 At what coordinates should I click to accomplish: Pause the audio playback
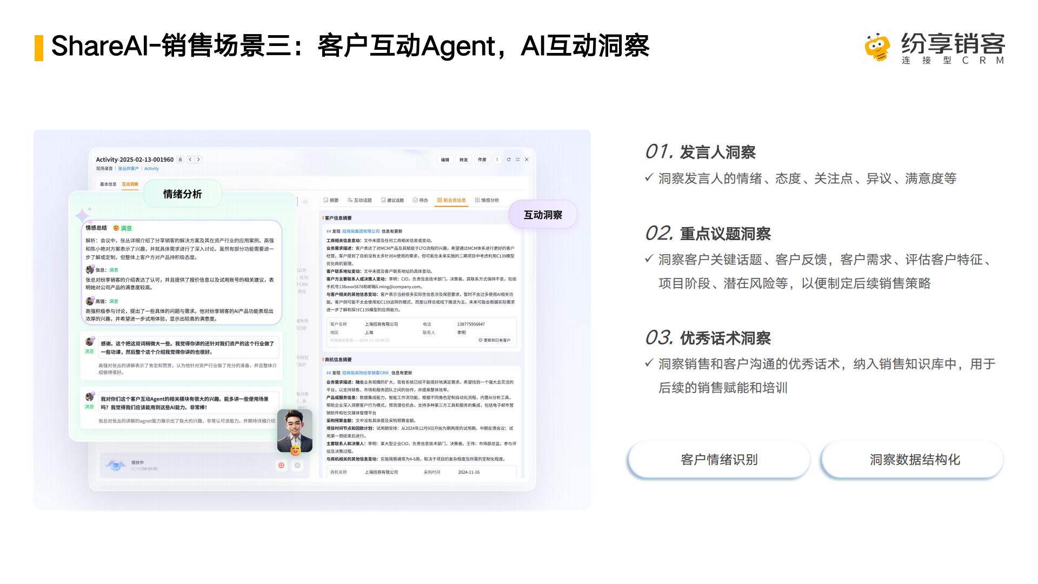pyautogui.click(x=297, y=465)
